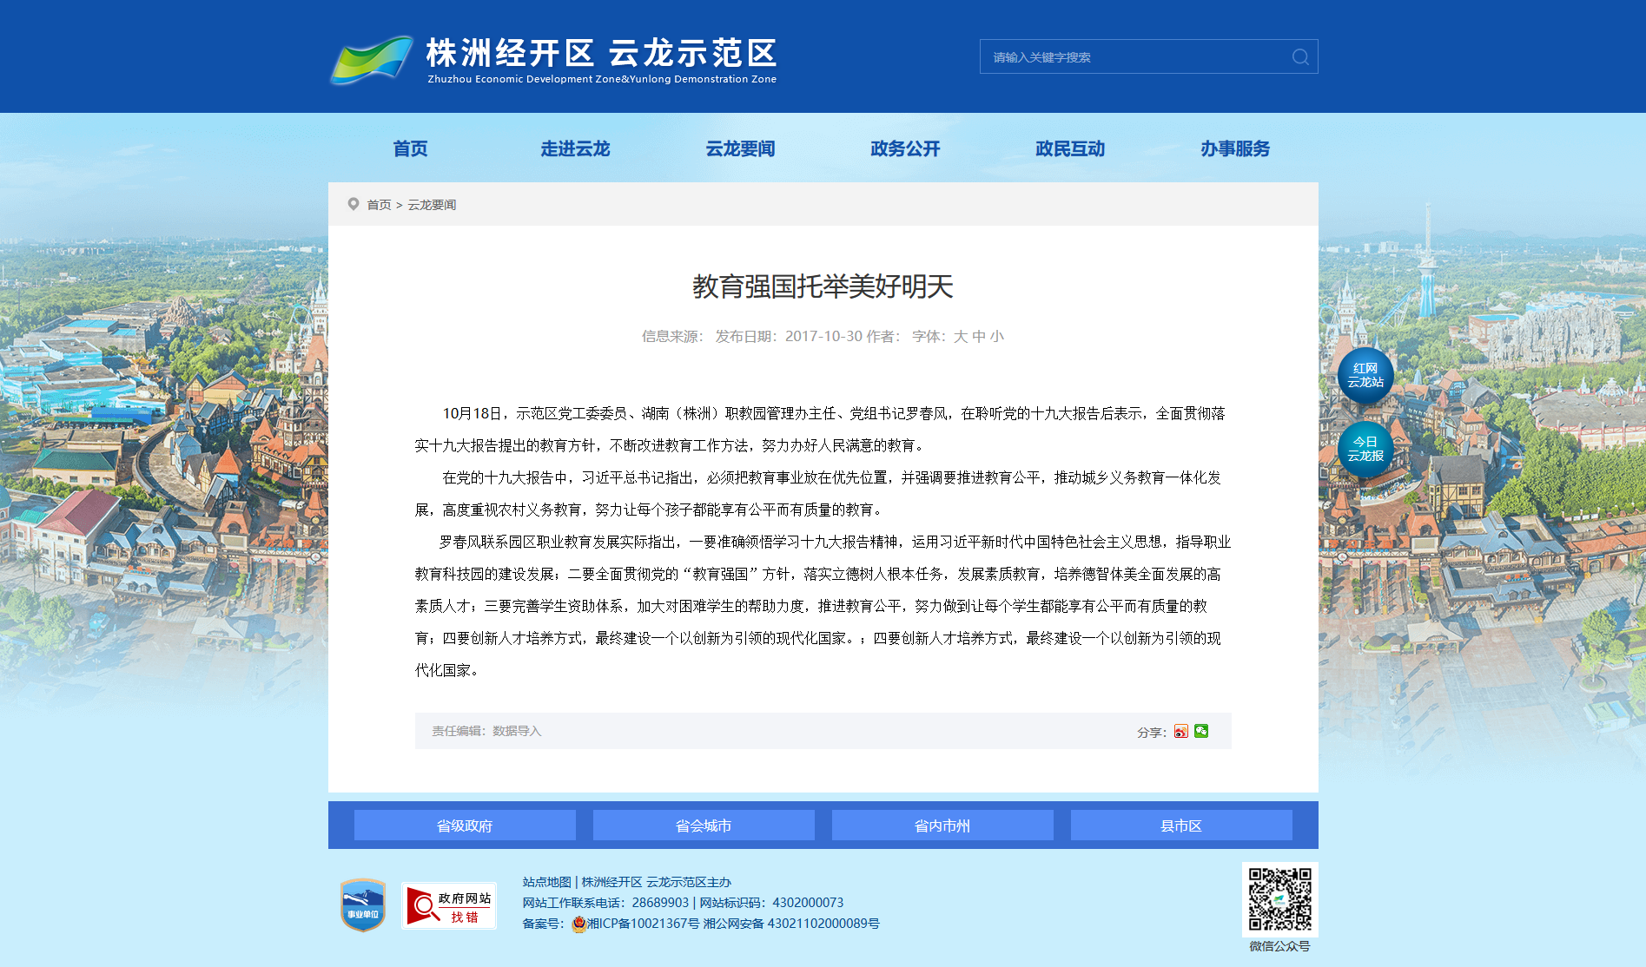Screen dimensions: 1646x967
Task: Click the search magnifier icon
Action: [1300, 56]
